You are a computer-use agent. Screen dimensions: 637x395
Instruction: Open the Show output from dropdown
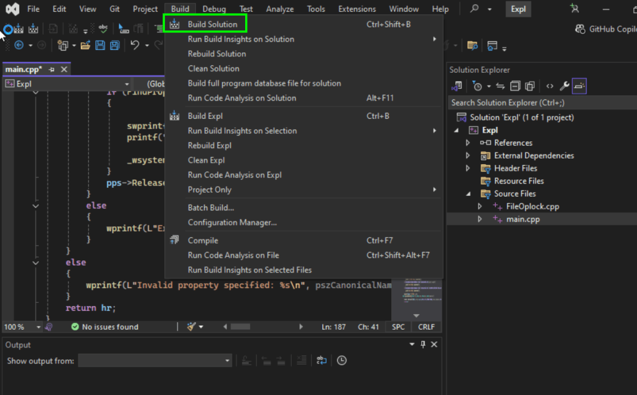(x=155, y=361)
